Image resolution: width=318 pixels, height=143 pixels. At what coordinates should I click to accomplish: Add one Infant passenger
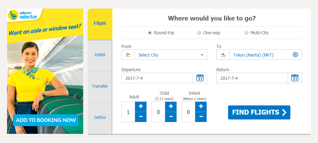point(201,107)
